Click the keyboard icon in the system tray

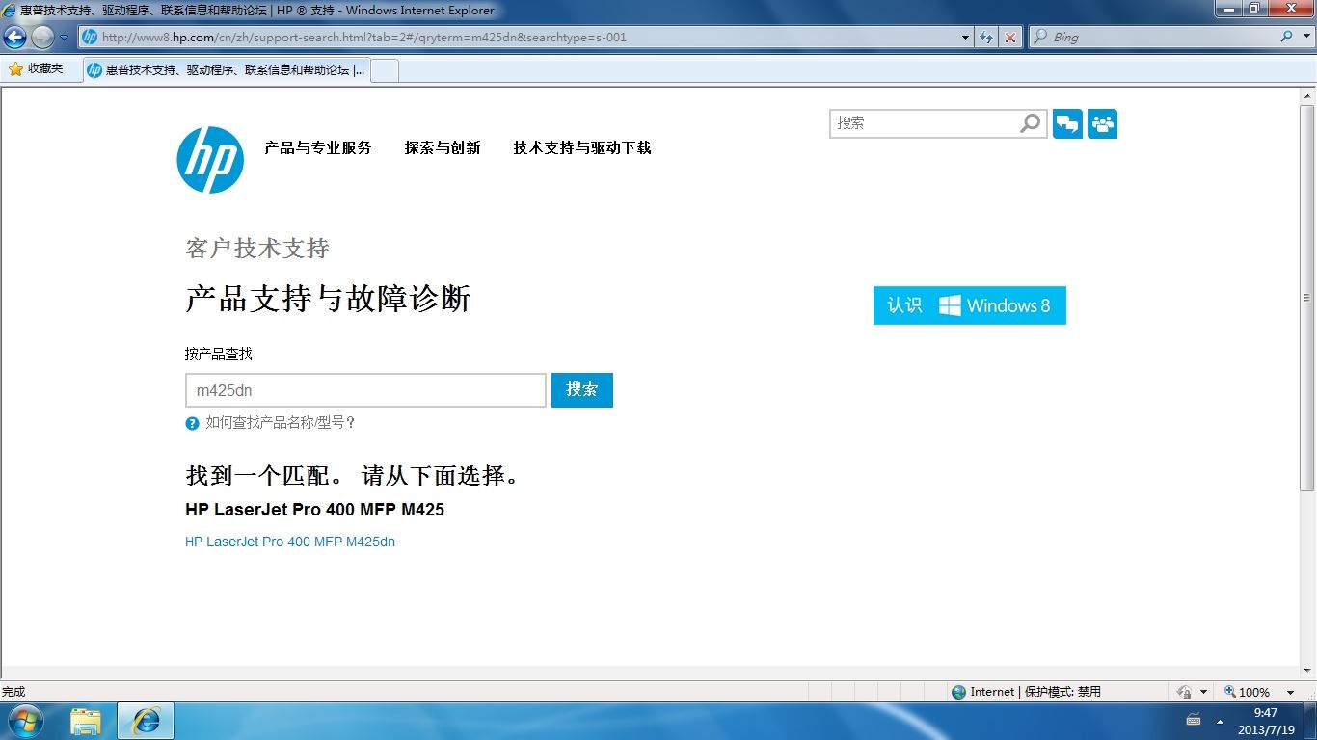coord(1194,721)
